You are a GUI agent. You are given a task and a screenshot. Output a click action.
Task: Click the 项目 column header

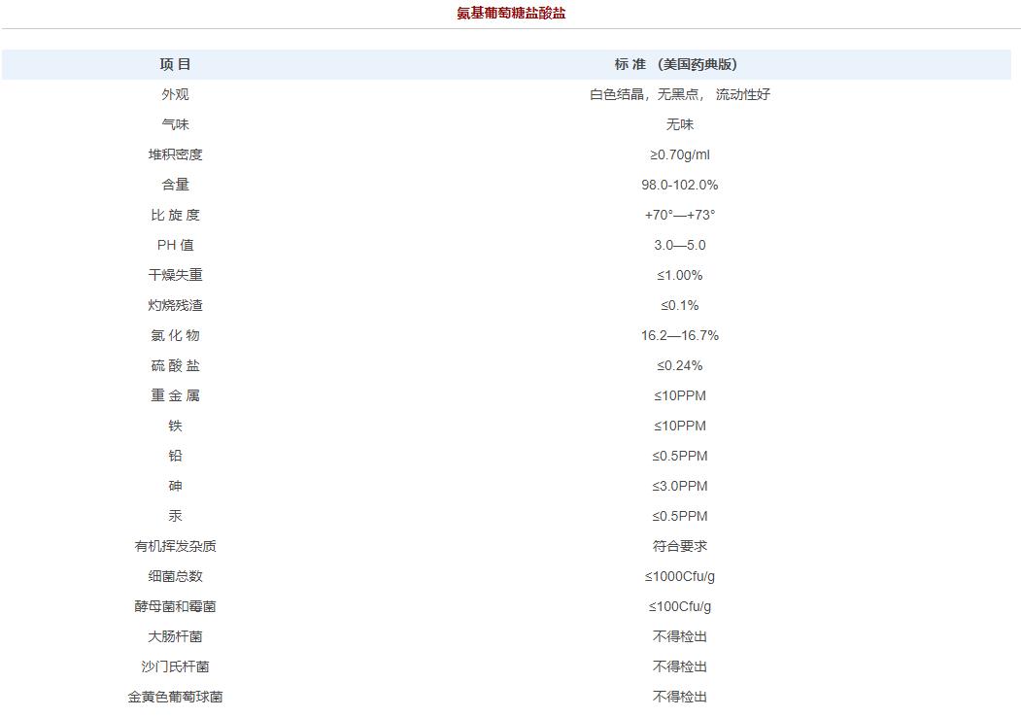[x=175, y=64]
